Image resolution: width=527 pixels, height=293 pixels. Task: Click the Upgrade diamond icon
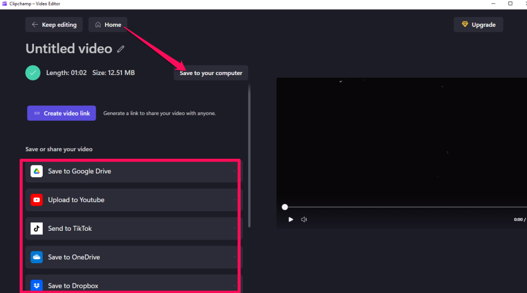coord(465,24)
